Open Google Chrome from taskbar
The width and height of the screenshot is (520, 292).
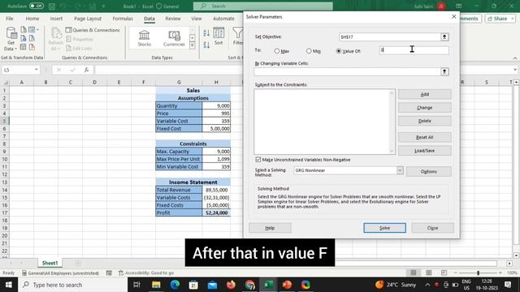pos(249,285)
